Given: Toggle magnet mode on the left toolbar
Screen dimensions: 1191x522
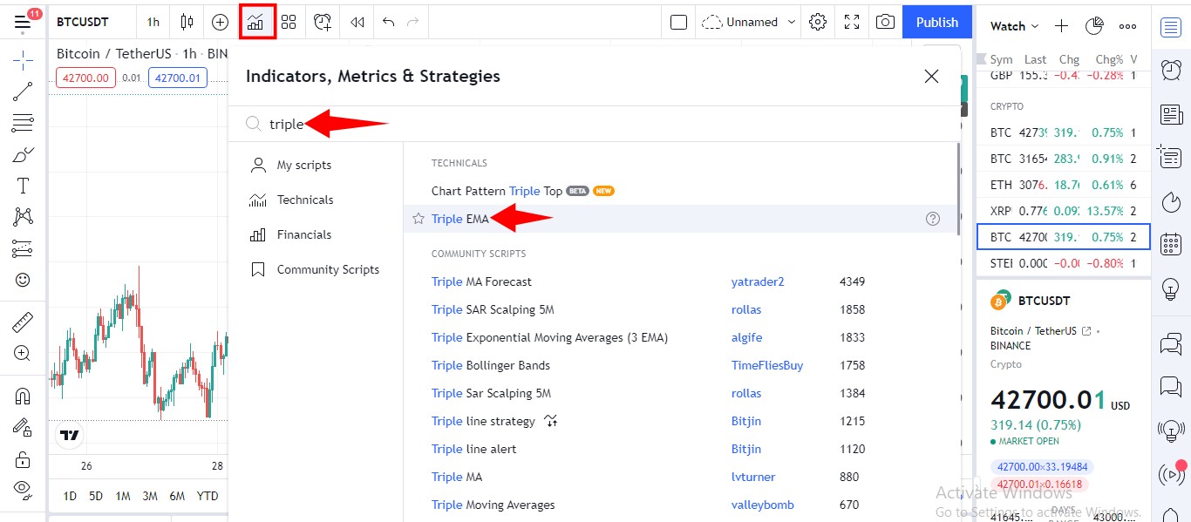Looking at the screenshot, I should [x=23, y=397].
